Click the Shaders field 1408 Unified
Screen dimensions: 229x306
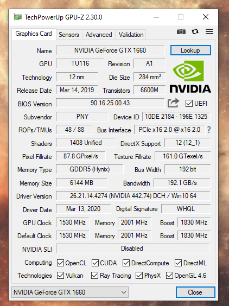point(86,143)
